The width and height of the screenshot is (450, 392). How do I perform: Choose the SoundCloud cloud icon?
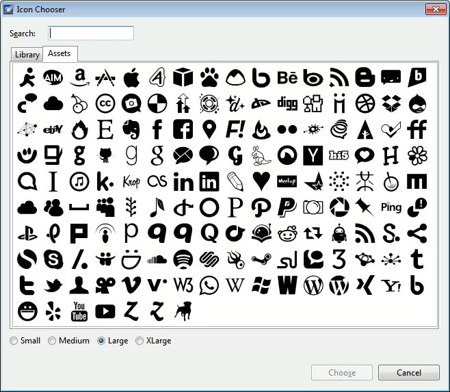coord(157,259)
